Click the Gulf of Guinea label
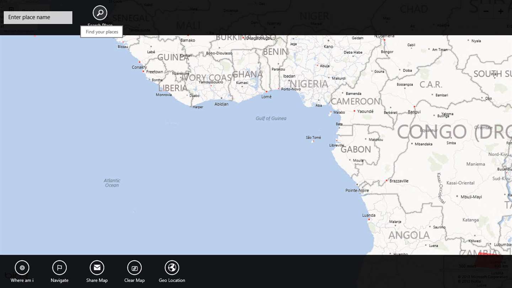Viewport: 512px width, 288px height. [x=271, y=118]
